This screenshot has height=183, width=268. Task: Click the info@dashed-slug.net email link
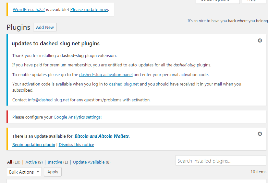point(48,100)
